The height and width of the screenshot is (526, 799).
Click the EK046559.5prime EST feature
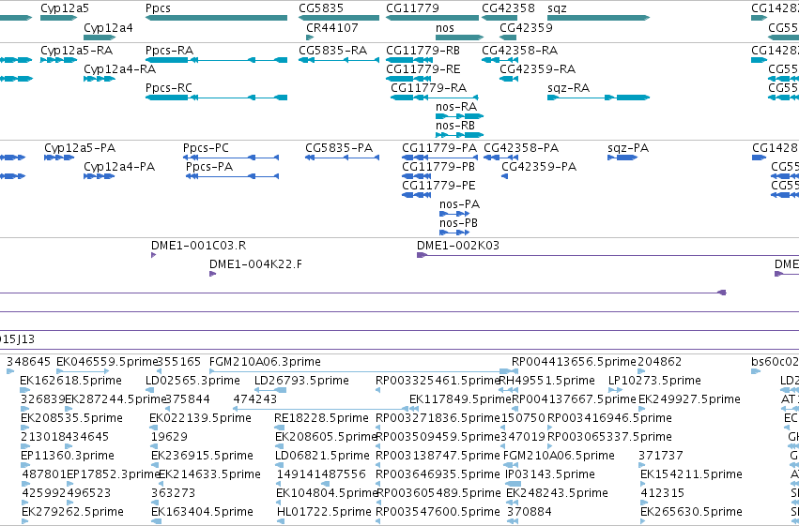[83, 371]
